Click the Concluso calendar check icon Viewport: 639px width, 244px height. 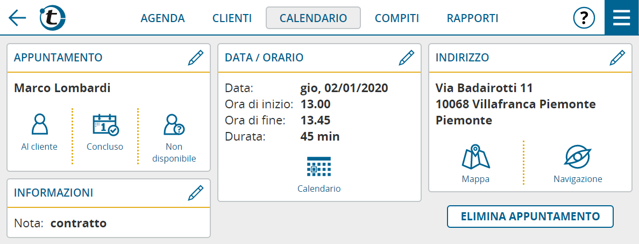(x=105, y=124)
